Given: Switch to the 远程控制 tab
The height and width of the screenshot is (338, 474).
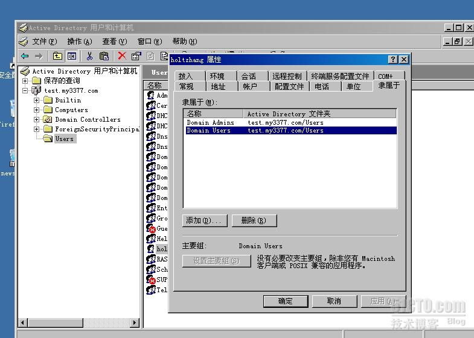Looking at the screenshot, I should pyautogui.click(x=288, y=76).
